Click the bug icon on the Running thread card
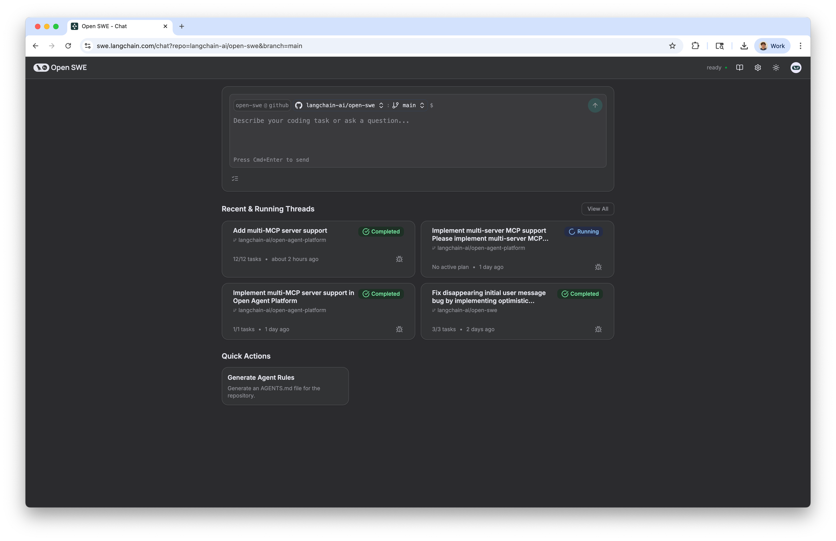The width and height of the screenshot is (836, 541). (598, 267)
